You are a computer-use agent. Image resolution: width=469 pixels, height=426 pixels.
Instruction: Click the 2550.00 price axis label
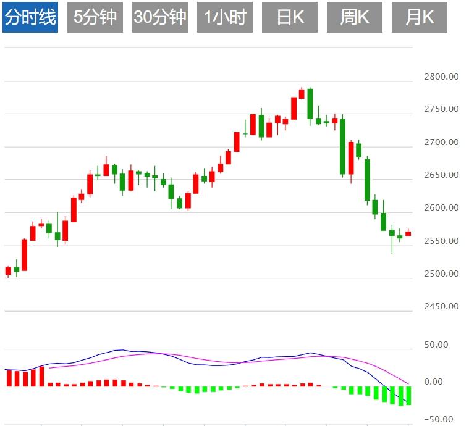[441, 241]
